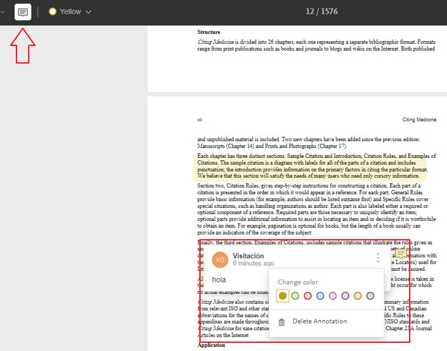This screenshot has width=447, height=351.
Task: Click the VO user avatar
Action: [x=220, y=259]
